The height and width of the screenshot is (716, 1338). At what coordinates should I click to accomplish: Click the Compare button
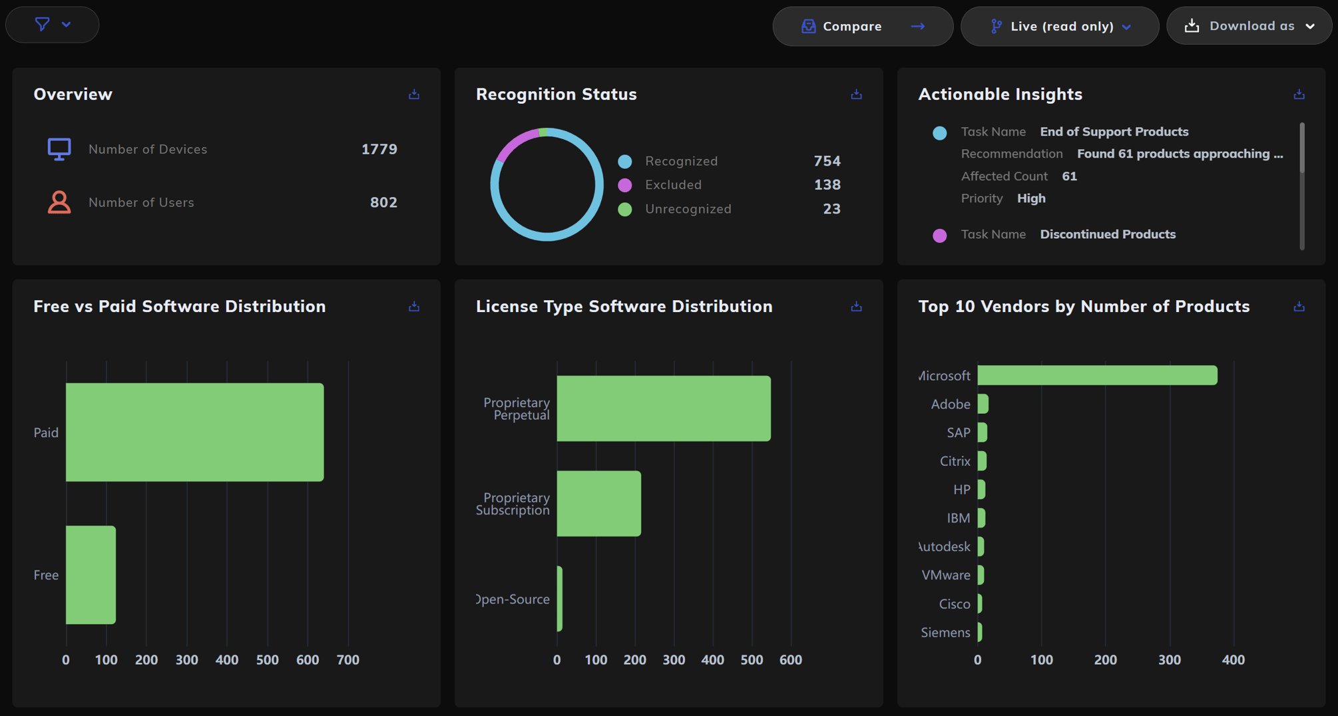863,27
